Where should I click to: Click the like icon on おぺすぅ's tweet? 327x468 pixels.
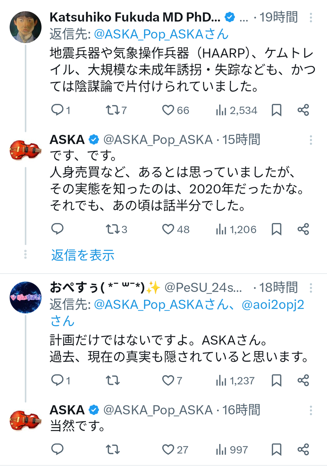(168, 380)
